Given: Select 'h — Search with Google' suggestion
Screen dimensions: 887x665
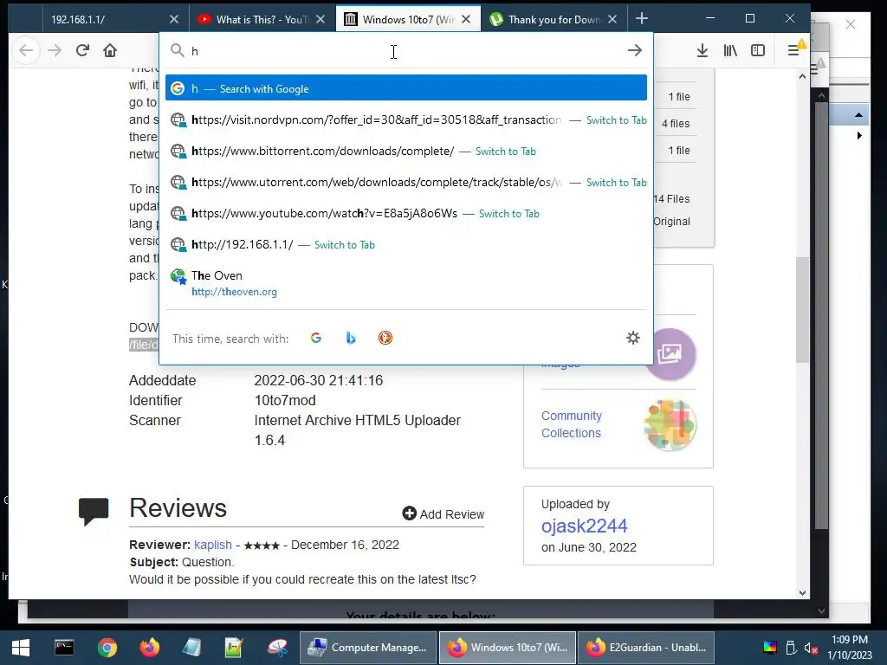Looking at the screenshot, I should 406,89.
